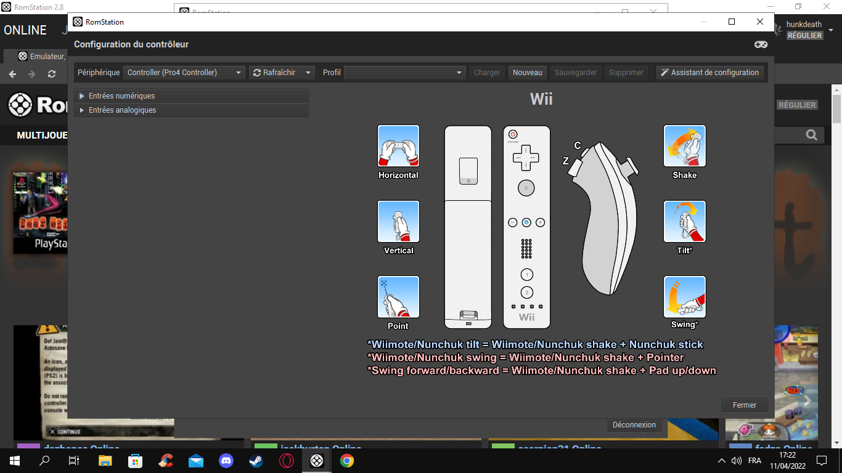This screenshot has width=842, height=473.
Task: Click the Wiimote 2 button
Action: coord(526,293)
